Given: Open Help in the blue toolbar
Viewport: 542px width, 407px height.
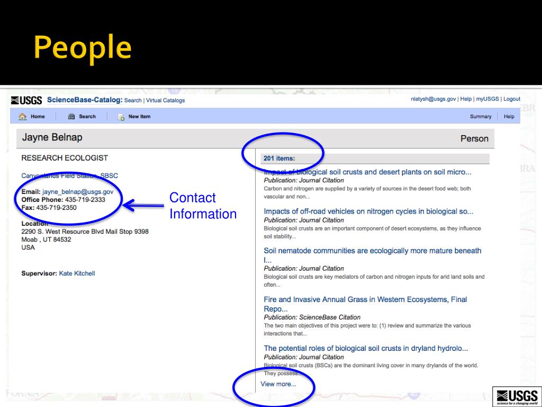Looking at the screenshot, I should (x=509, y=117).
